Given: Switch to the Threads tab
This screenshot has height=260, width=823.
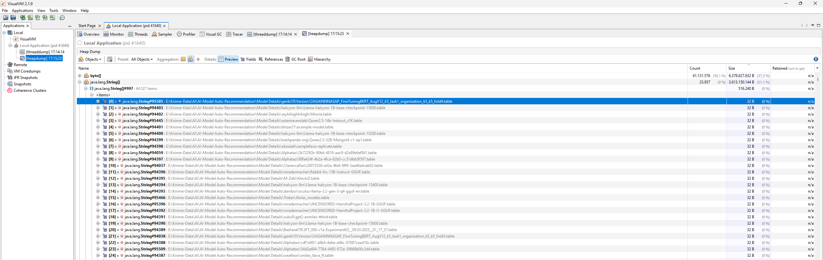Looking at the screenshot, I should pos(138,34).
